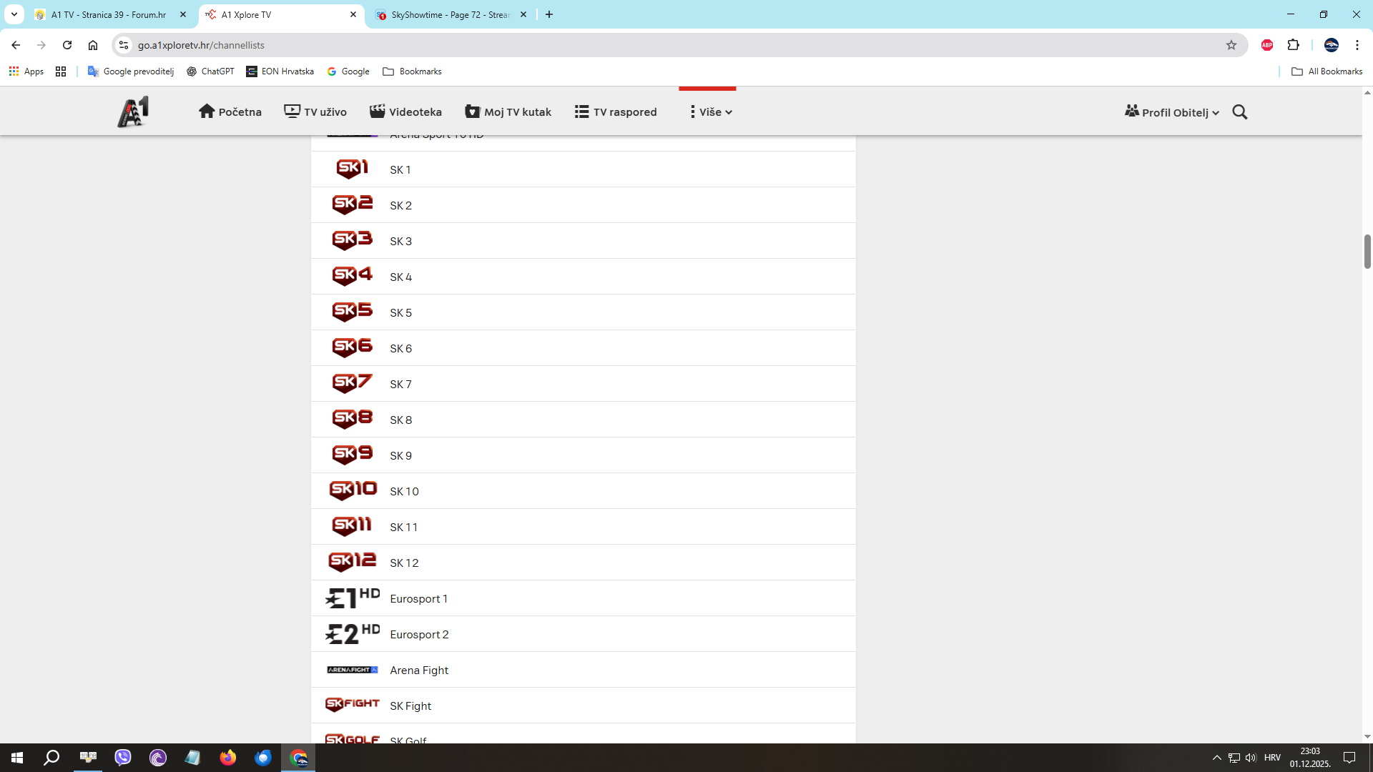Reload the page

[x=67, y=45]
